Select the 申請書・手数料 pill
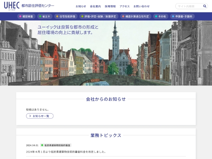 (182, 16)
